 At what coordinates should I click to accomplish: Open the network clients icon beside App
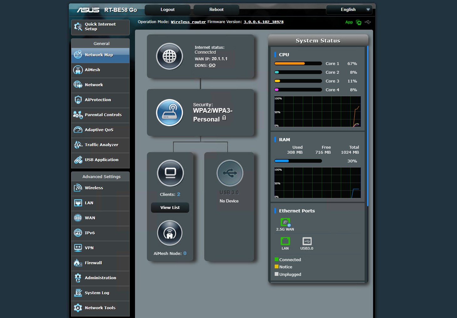359,22
